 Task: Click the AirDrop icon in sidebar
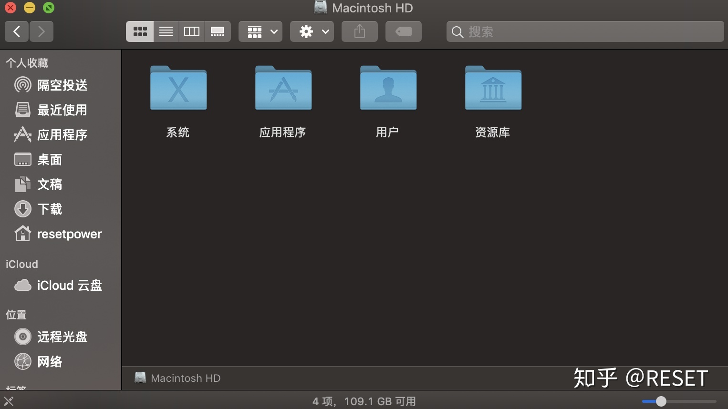23,85
